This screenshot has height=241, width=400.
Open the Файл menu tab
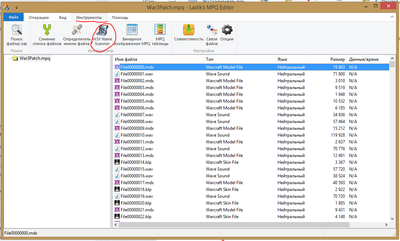point(14,17)
